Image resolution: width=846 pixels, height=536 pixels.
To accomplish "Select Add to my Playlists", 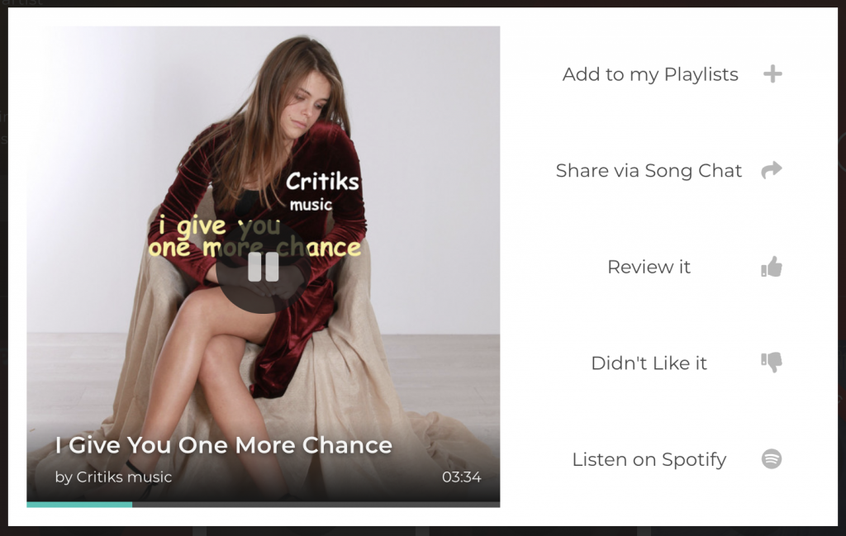I will pos(650,74).
